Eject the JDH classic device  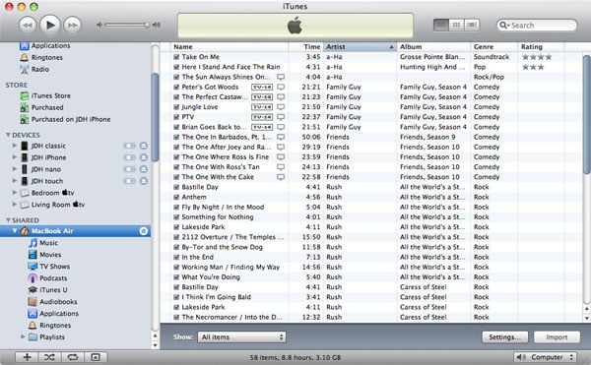tap(143, 146)
